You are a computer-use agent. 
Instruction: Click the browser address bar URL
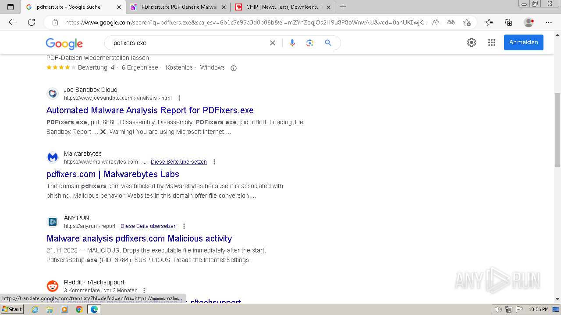point(245,22)
